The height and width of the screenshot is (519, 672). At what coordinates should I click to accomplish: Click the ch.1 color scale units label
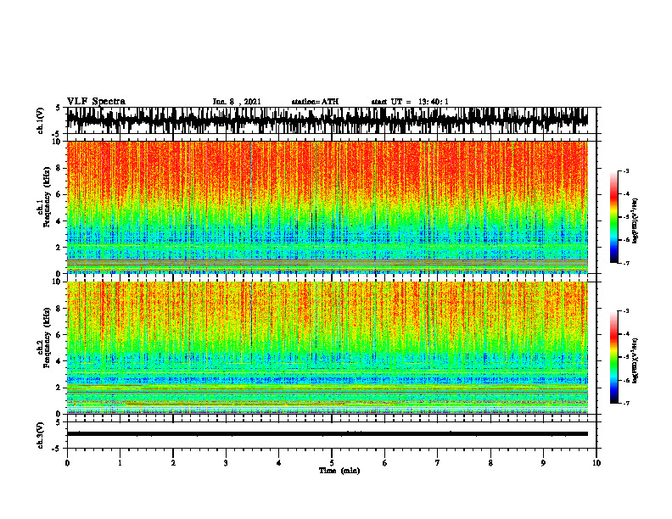click(636, 221)
